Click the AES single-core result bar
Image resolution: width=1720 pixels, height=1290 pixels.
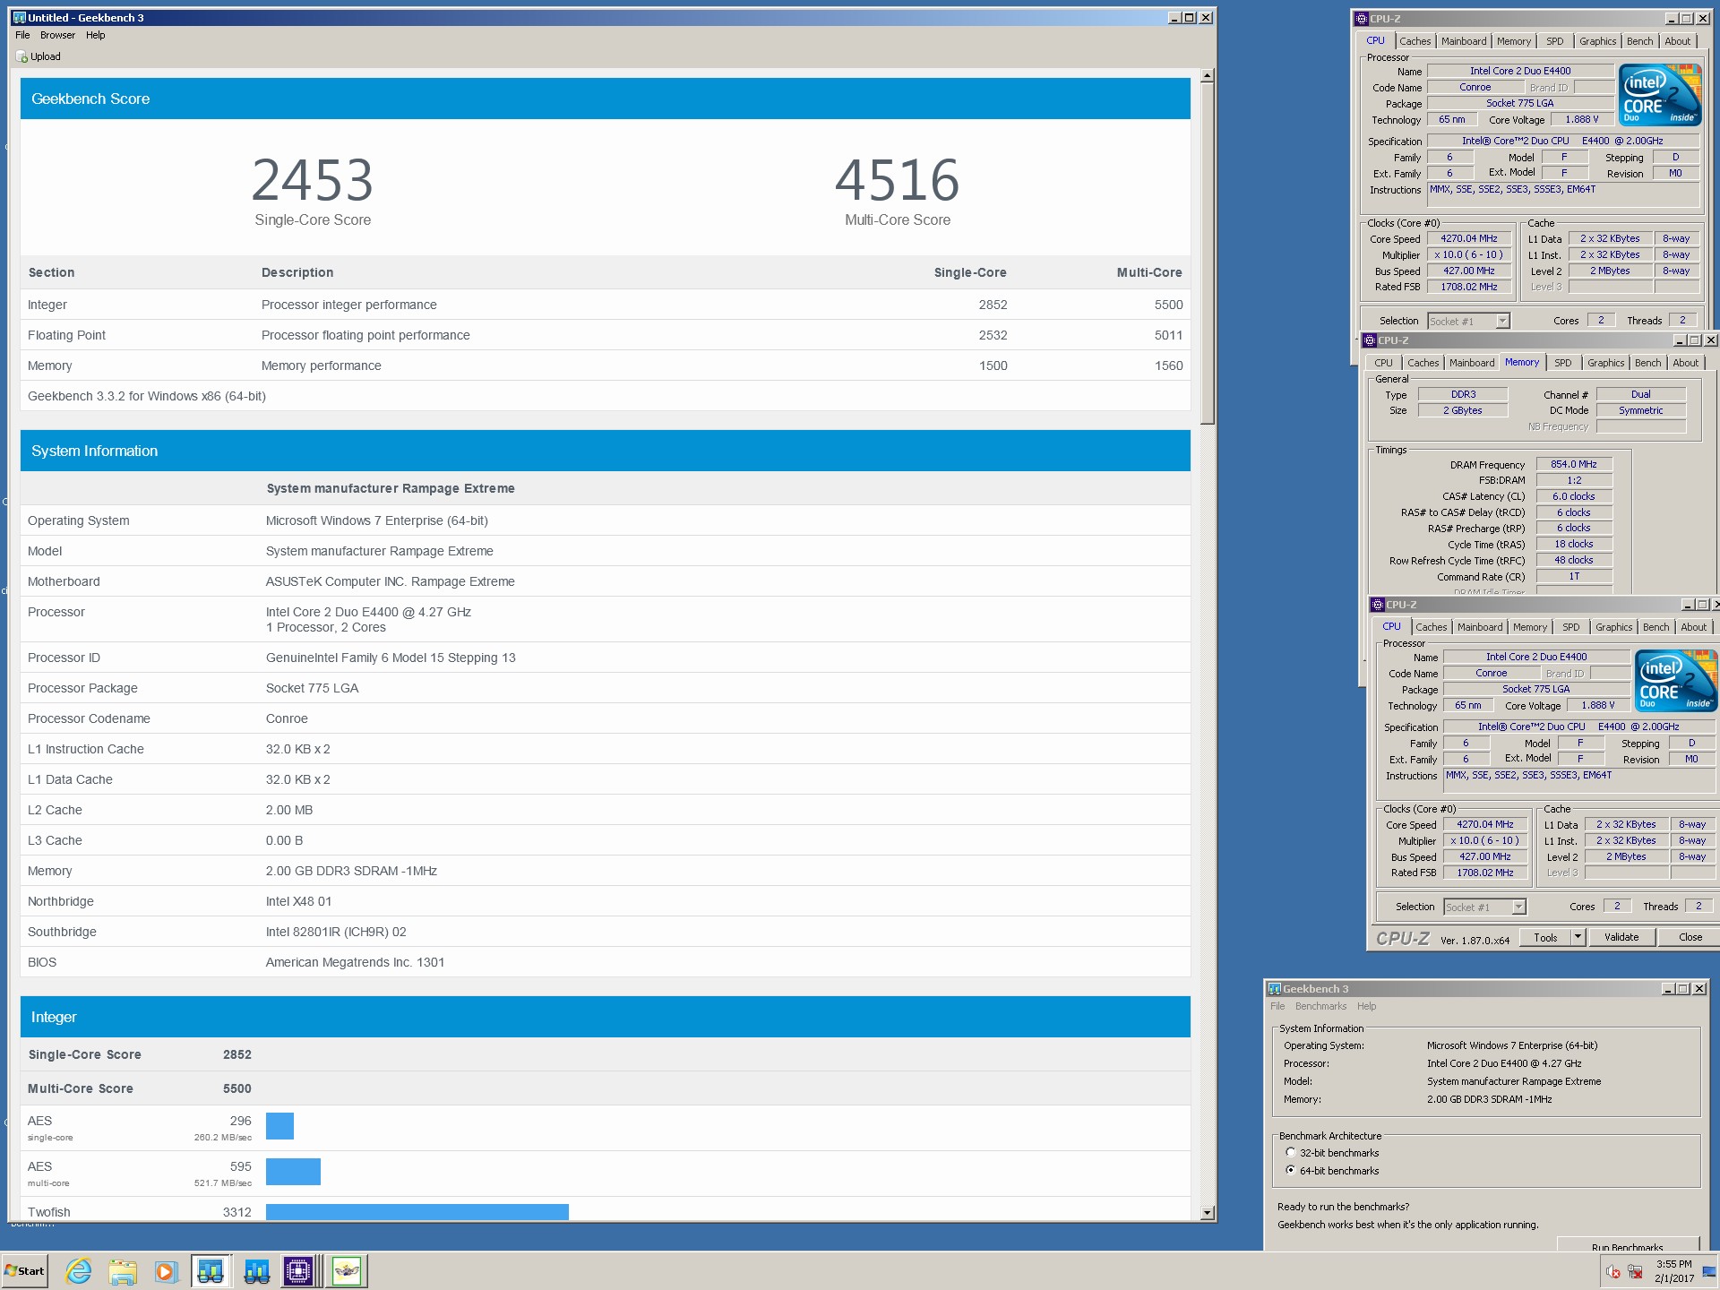click(x=279, y=1126)
